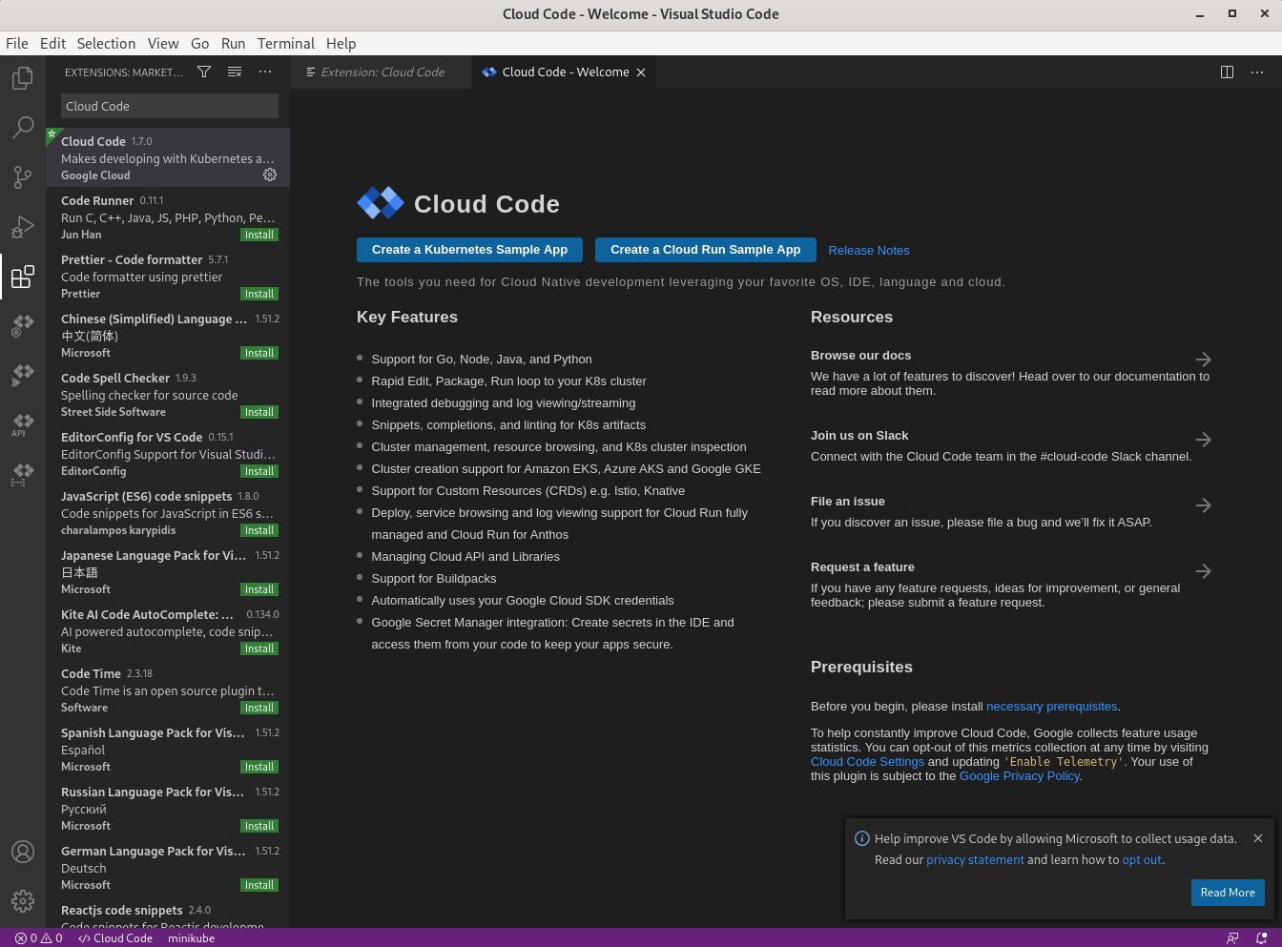Open the Run menu
The height and width of the screenshot is (947, 1282).
(x=233, y=44)
